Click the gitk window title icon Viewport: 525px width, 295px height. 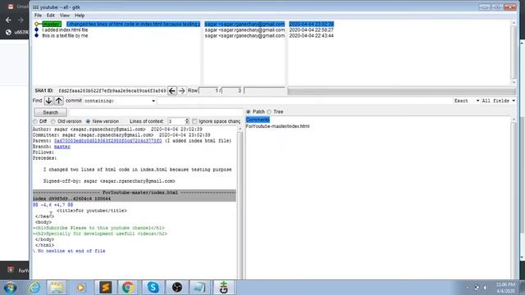36,7
